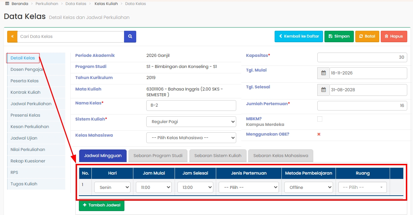Click the orange double-chevron back icon
The image size is (413, 215).
pos(12,36)
